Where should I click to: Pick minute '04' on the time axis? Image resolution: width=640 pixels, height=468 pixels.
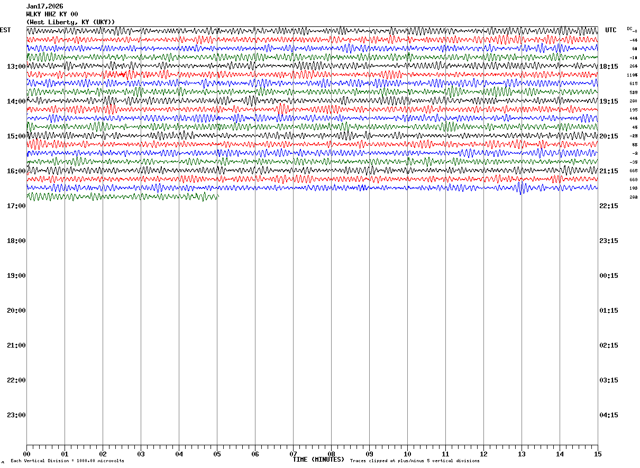[179, 454]
